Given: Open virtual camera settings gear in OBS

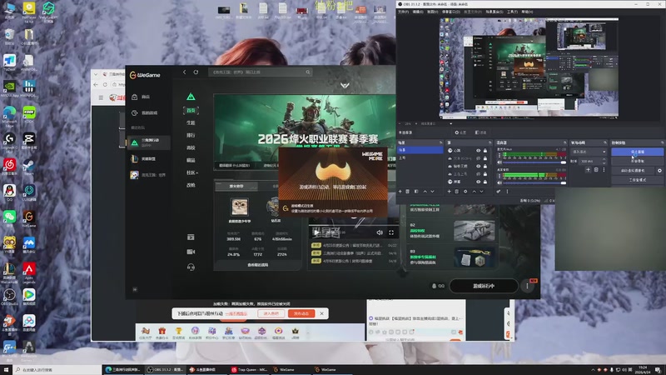Looking at the screenshot, I should click(x=659, y=171).
